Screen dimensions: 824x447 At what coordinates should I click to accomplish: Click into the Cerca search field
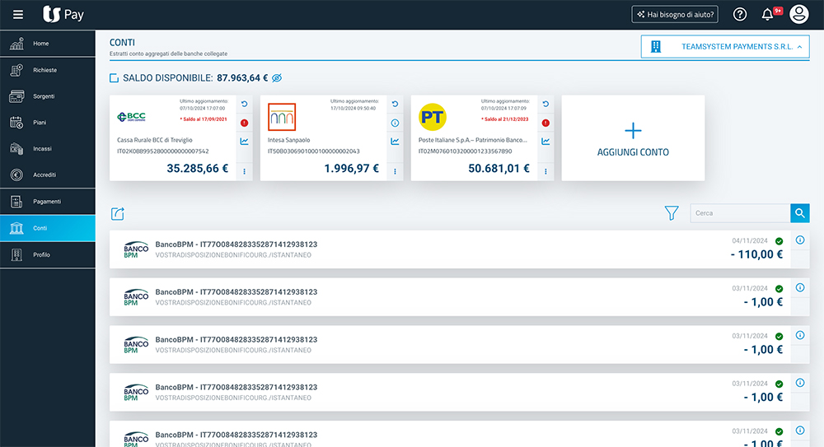(739, 213)
